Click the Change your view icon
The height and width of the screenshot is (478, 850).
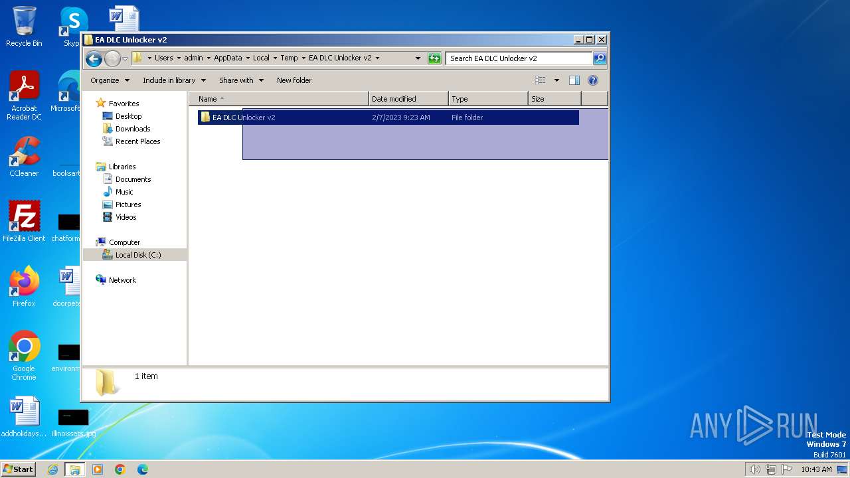point(541,80)
